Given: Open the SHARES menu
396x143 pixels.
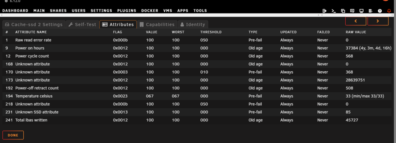Looking at the screenshot, I should click(58, 11).
